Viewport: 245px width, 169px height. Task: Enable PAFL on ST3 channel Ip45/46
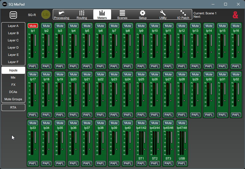coord(168,163)
